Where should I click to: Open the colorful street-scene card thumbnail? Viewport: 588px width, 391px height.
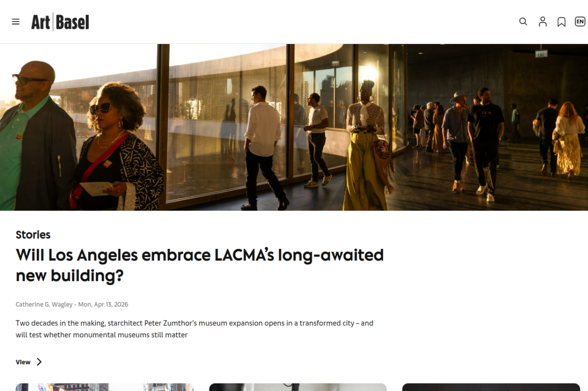point(105,387)
